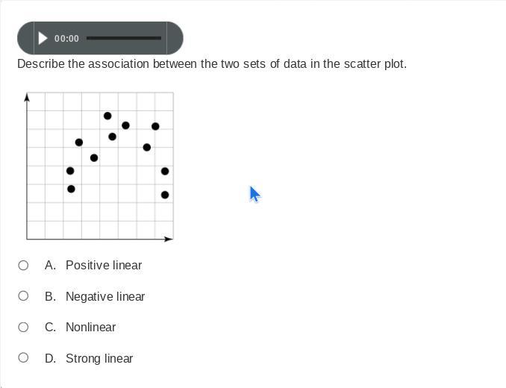Click the highest data point on scatter plot
The height and width of the screenshot is (388, 506).
coord(107,116)
